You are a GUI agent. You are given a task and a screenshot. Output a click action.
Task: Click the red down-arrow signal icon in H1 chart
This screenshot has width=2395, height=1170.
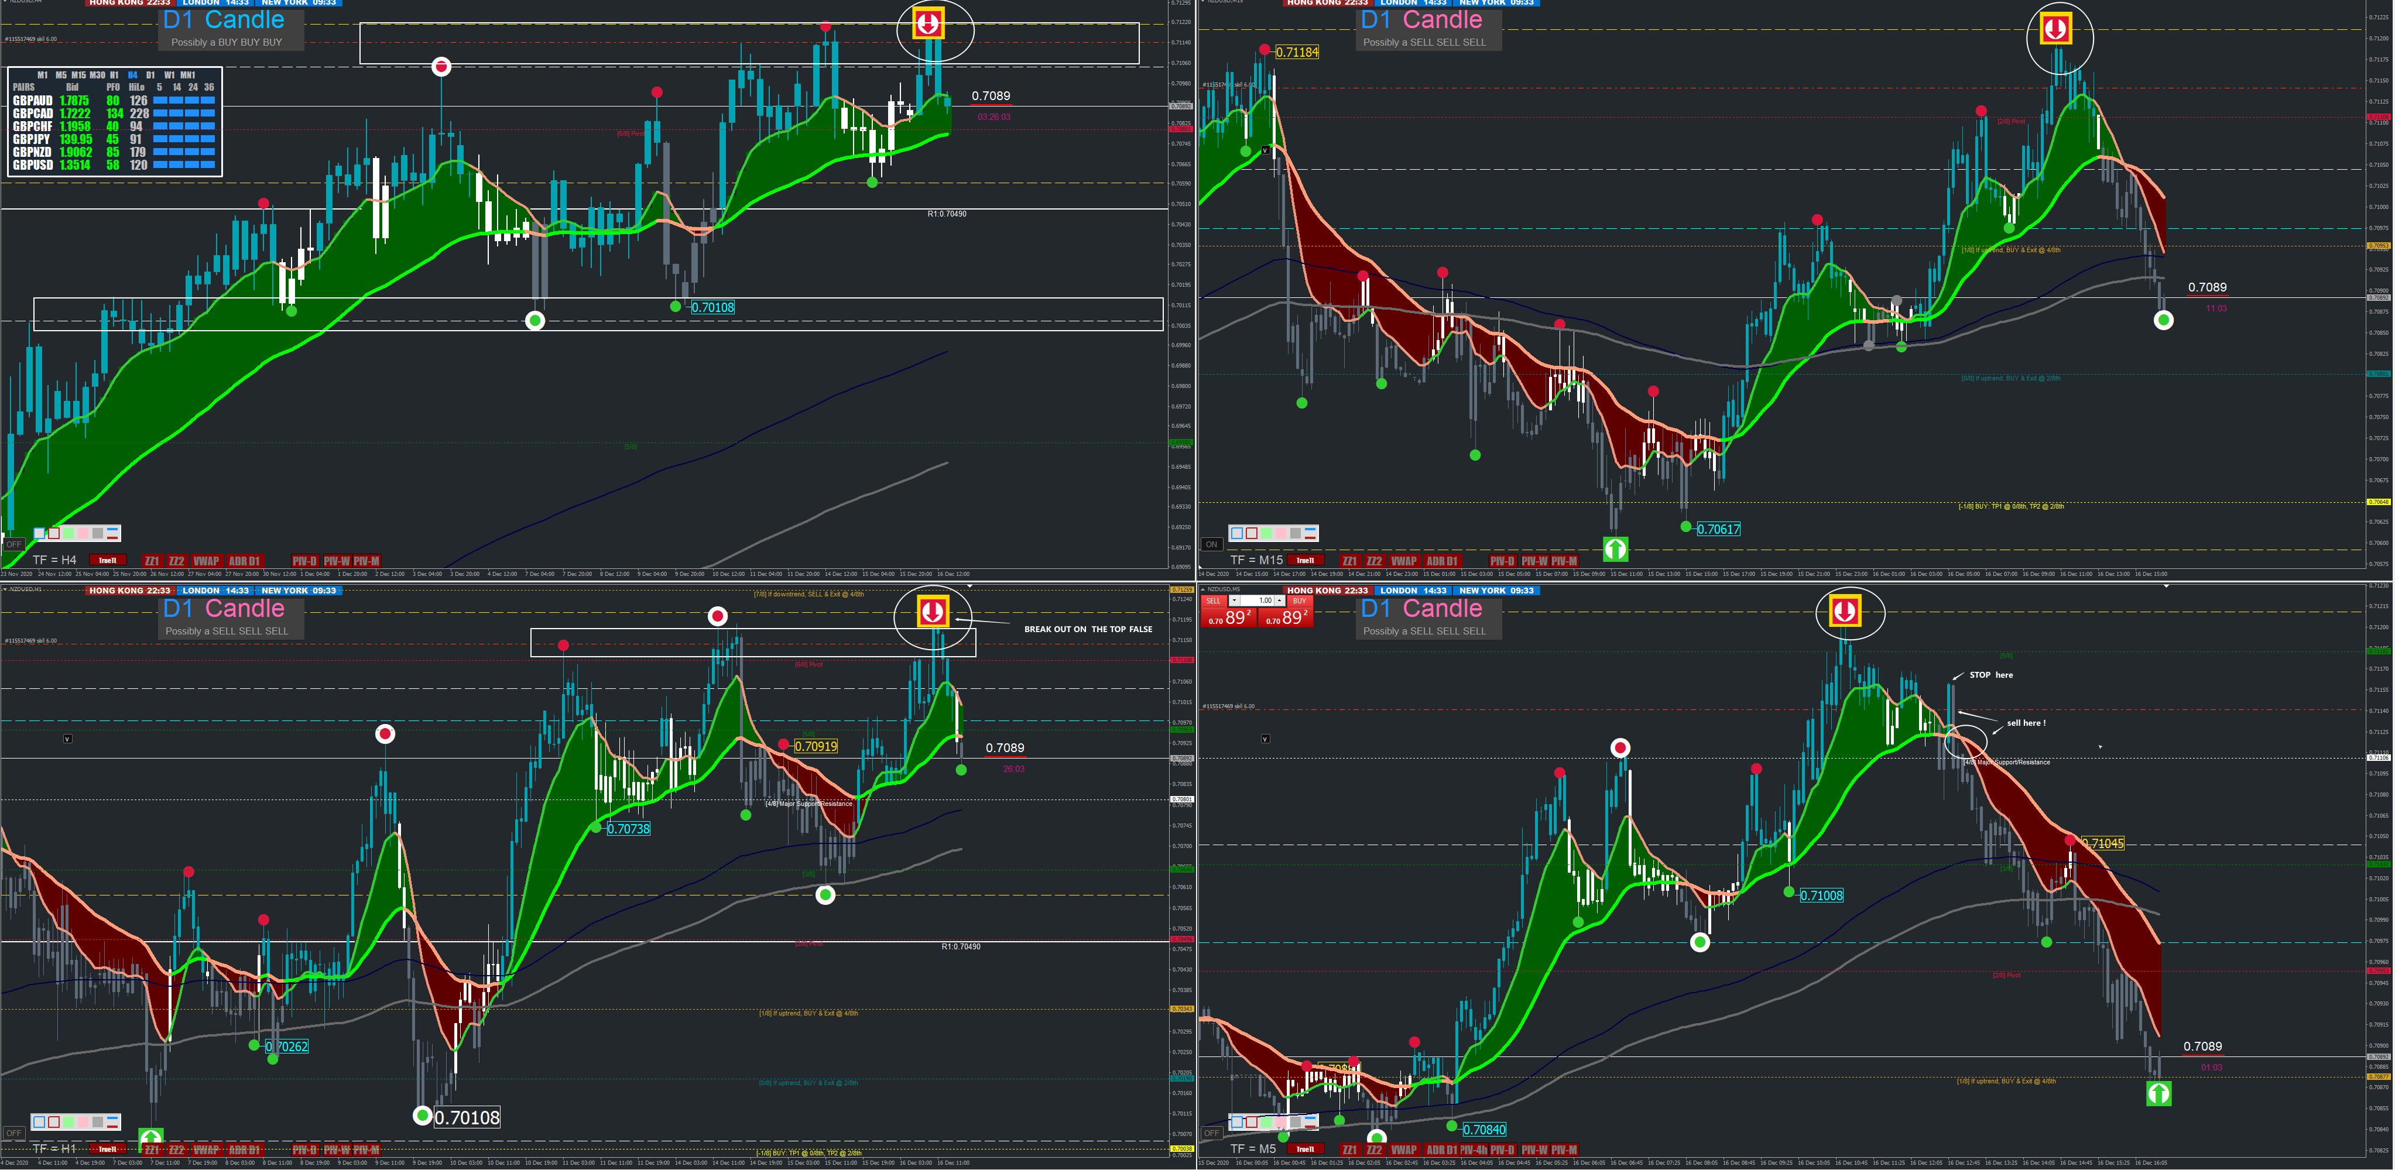[x=933, y=612]
